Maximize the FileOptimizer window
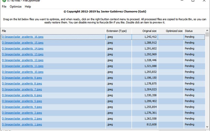This screenshot has width=210, height=131. [x=193, y=1]
